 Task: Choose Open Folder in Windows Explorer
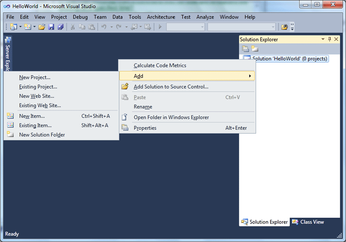[187, 117]
